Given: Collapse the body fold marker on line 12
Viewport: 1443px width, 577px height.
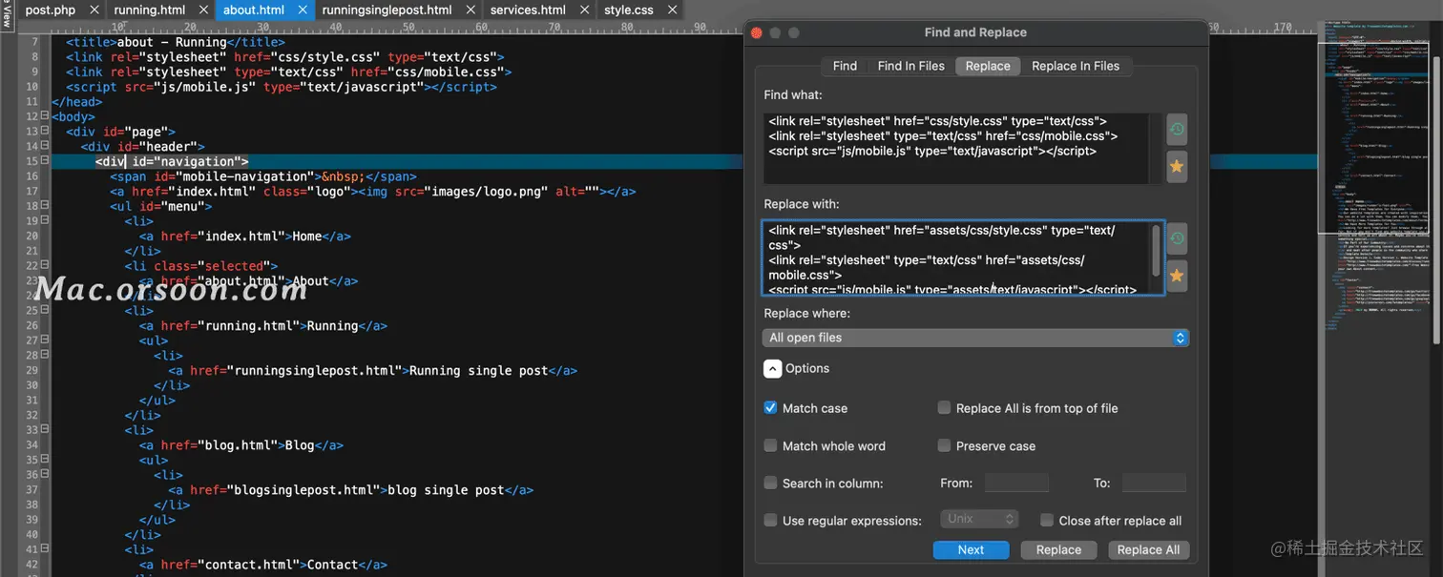Looking at the screenshot, I should coord(44,116).
